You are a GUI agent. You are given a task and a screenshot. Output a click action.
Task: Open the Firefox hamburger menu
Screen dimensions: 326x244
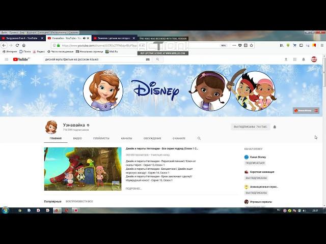pos(322,45)
